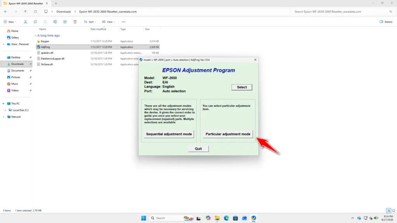Open Microsoft Edge from taskbar

click(226, 218)
